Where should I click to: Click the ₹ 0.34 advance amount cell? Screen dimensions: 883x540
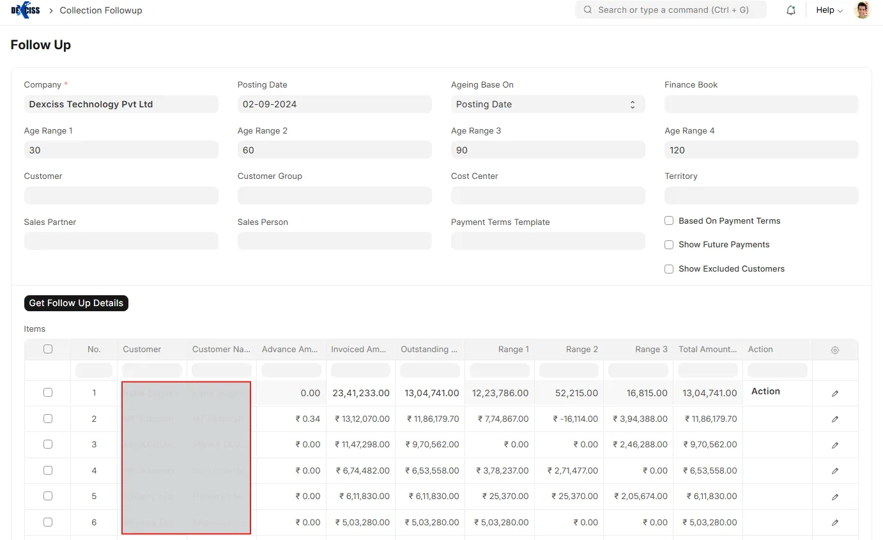(291, 419)
